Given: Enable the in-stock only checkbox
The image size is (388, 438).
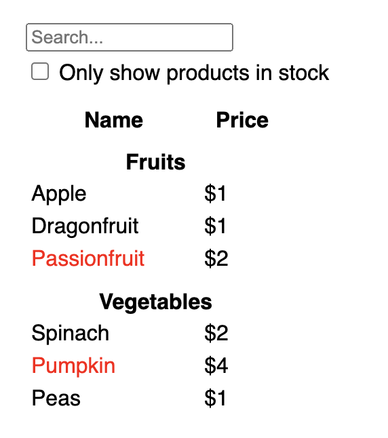Looking at the screenshot, I should [x=40, y=71].
